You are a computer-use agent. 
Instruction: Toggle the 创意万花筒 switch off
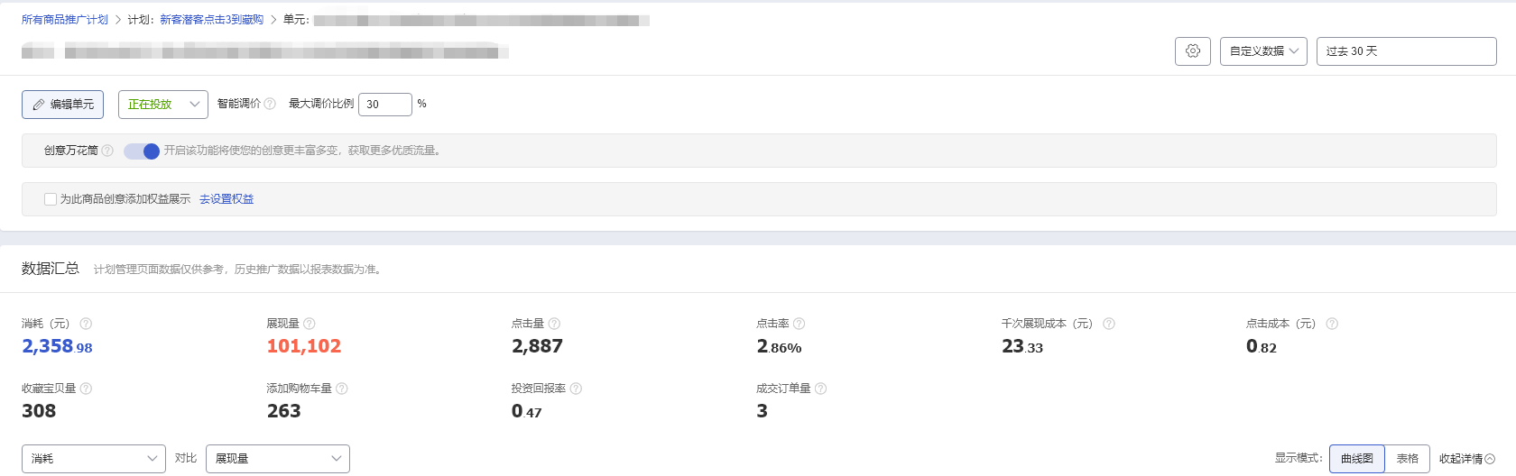point(142,151)
